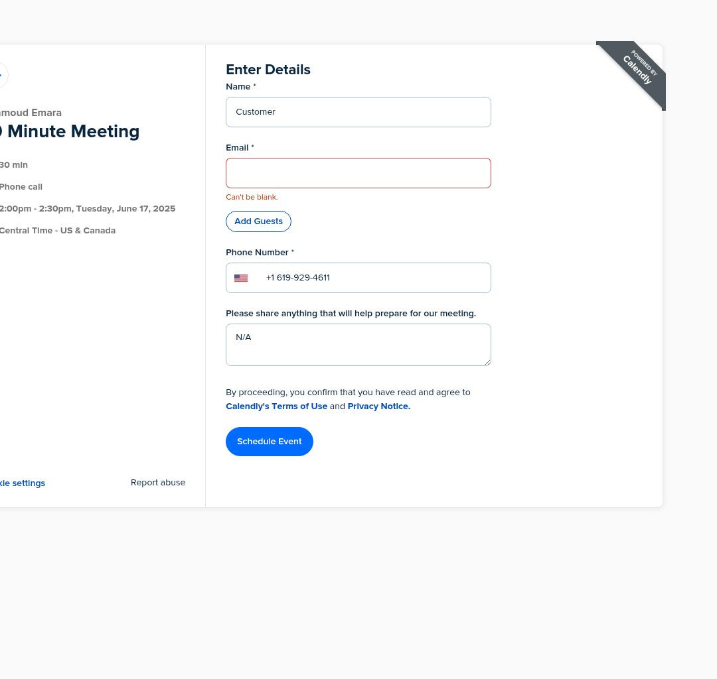This screenshot has height=679, width=717.
Task: Focus the meeting preparation notes textarea
Action: click(x=358, y=345)
